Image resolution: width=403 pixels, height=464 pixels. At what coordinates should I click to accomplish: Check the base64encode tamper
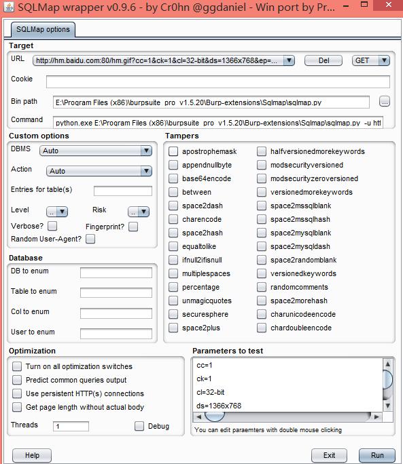[173, 178]
